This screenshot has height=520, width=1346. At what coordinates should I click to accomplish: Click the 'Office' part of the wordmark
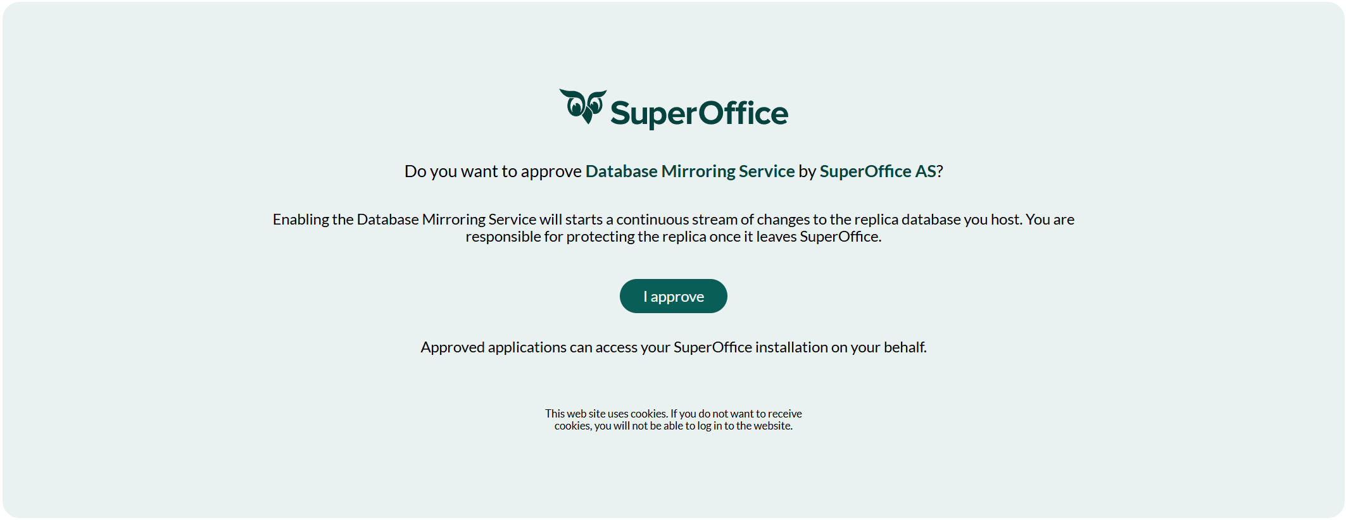click(x=743, y=113)
